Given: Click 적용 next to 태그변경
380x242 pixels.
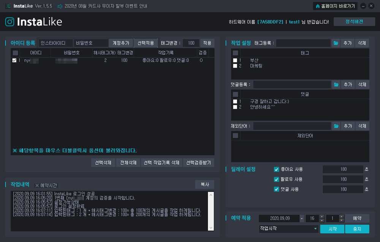Looking at the screenshot, I should tap(207, 43).
